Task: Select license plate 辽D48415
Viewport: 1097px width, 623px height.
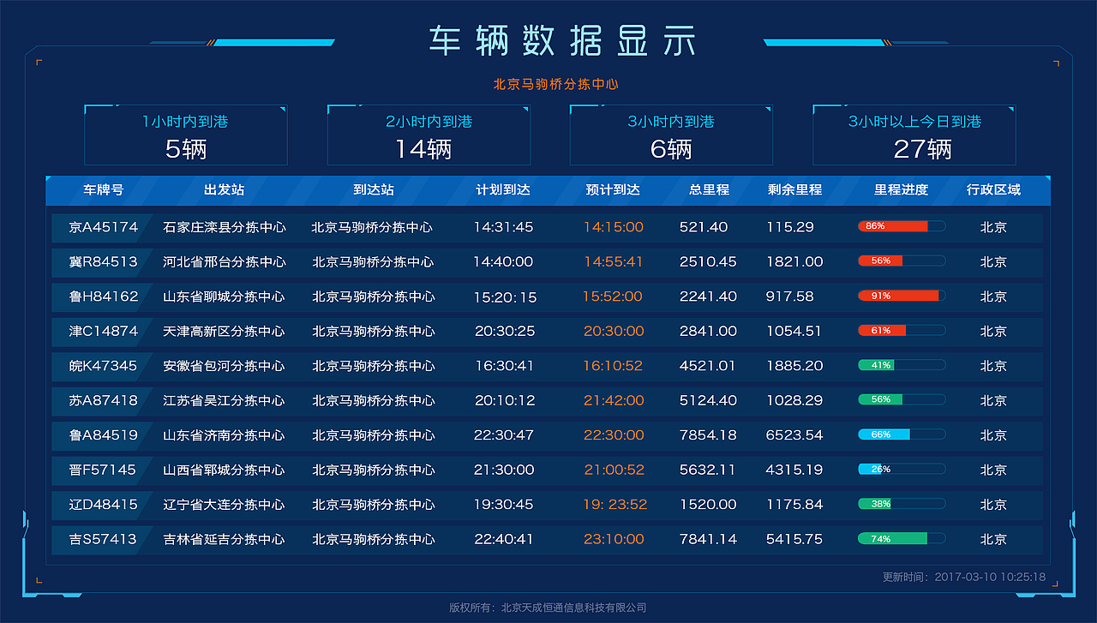Action: point(103,505)
